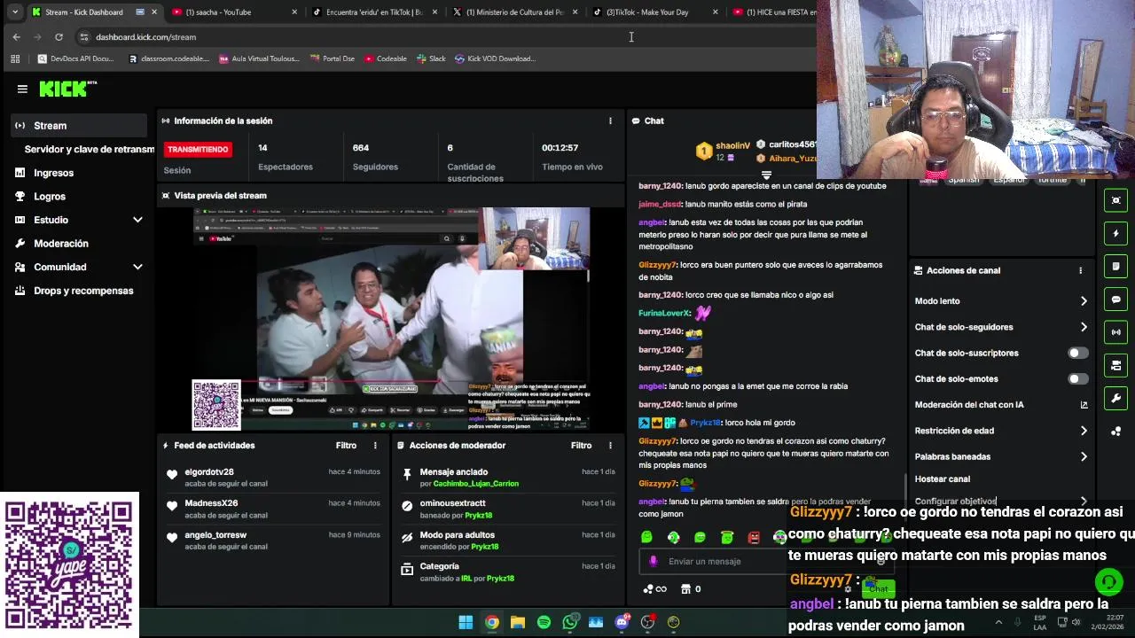The width and height of the screenshot is (1135, 638).
Task: Click the three-dots icon in right sidebar
Action: click(x=1116, y=432)
